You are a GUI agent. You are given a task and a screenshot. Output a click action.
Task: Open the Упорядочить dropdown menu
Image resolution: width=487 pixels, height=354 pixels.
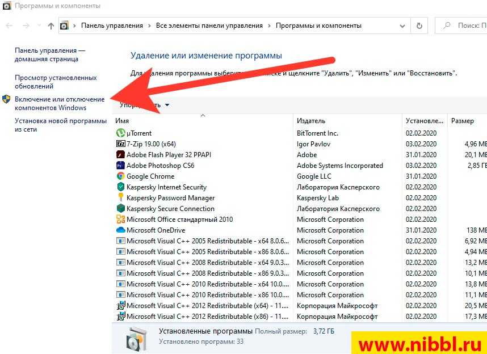[145, 105]
